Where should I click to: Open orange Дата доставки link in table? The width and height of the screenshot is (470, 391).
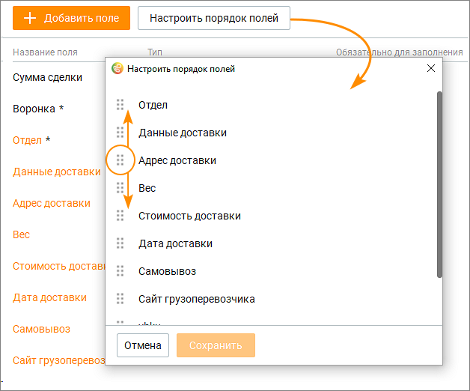pyautogui.click(x=49, y=297)
